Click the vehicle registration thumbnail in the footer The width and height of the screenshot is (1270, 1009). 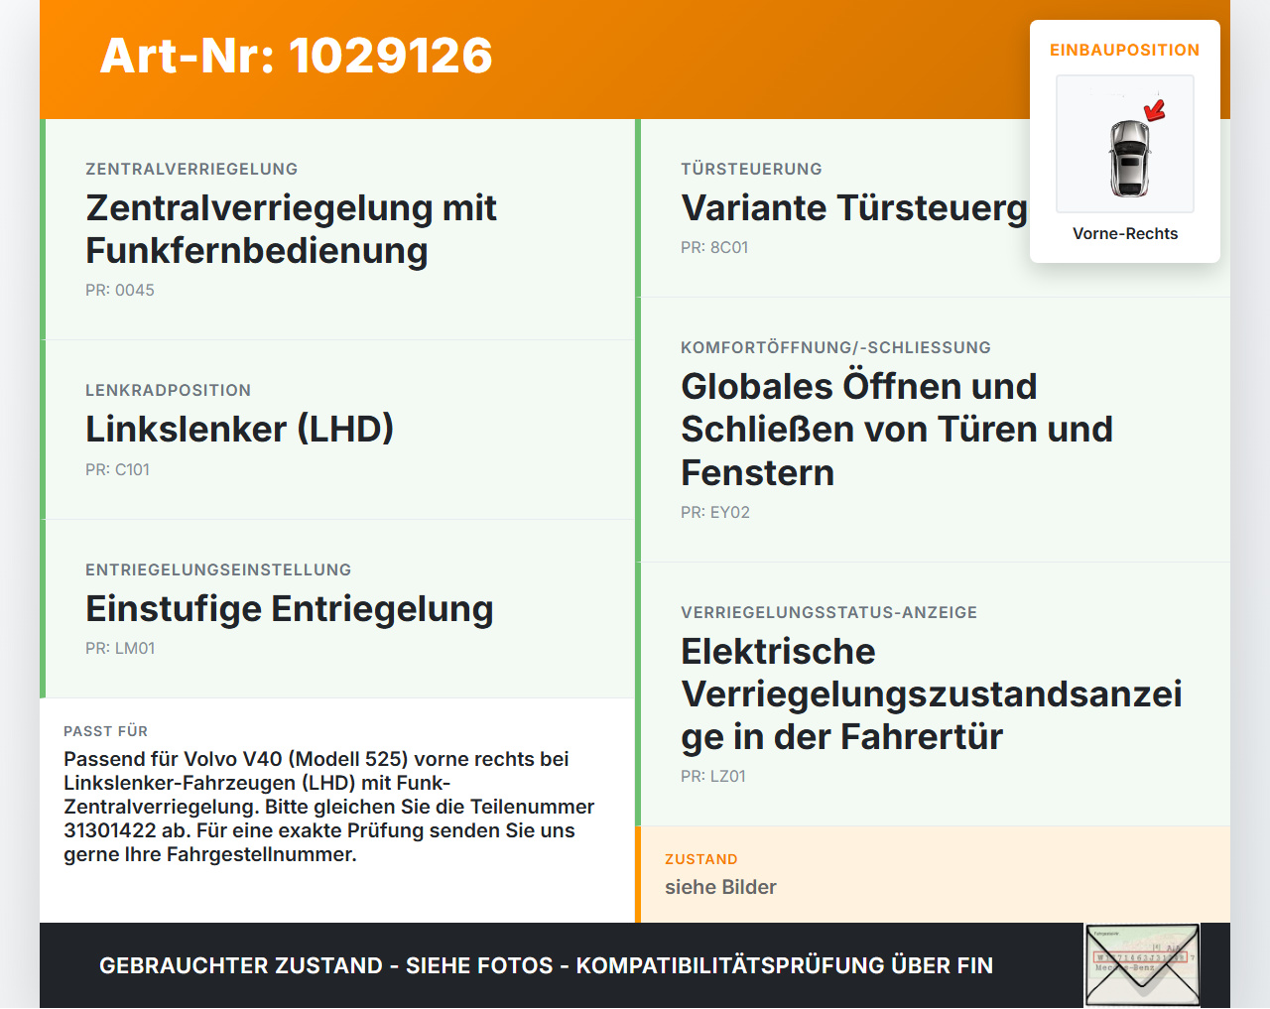[x=1143, y=965]
